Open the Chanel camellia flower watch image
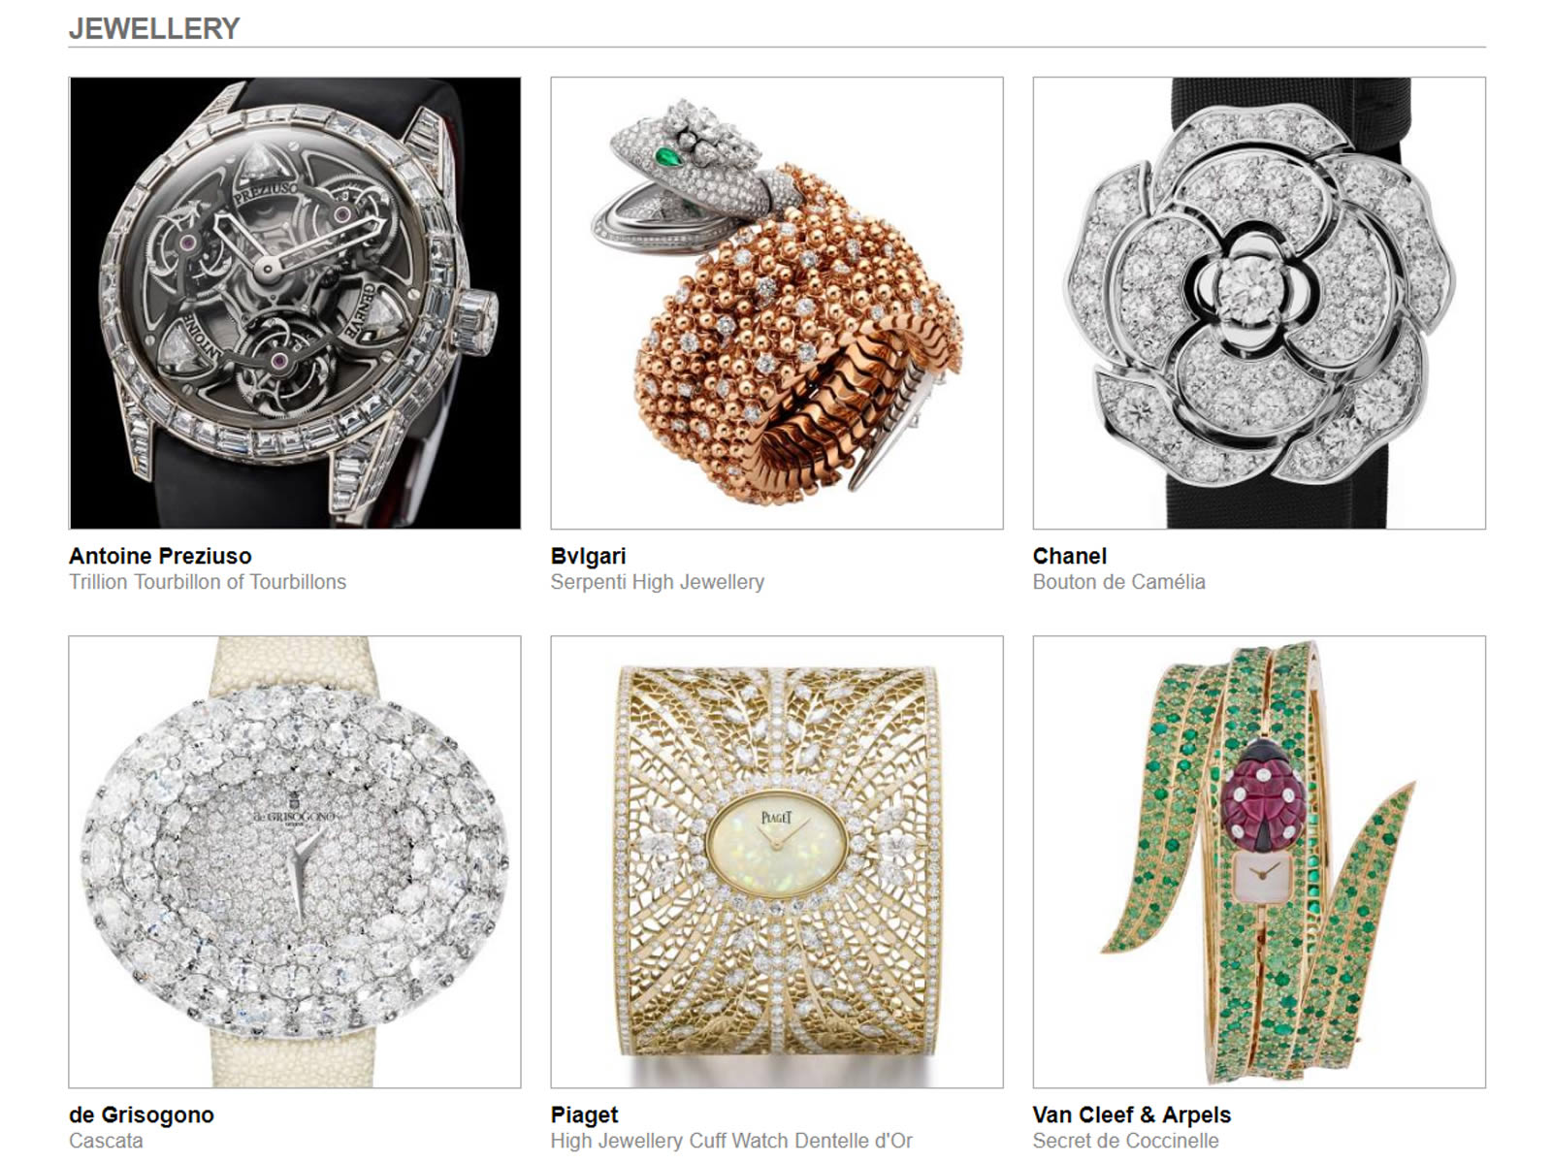The image size is (1552, 1164). click(x=1259, y=304)
